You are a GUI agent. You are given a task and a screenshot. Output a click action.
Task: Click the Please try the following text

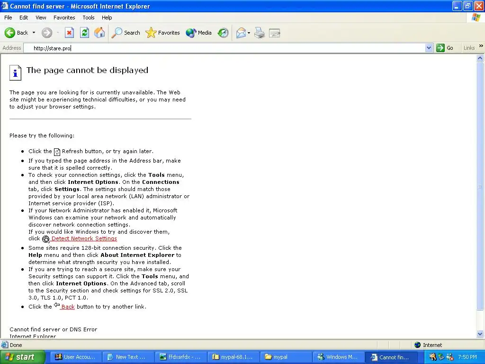click(42, 136)
